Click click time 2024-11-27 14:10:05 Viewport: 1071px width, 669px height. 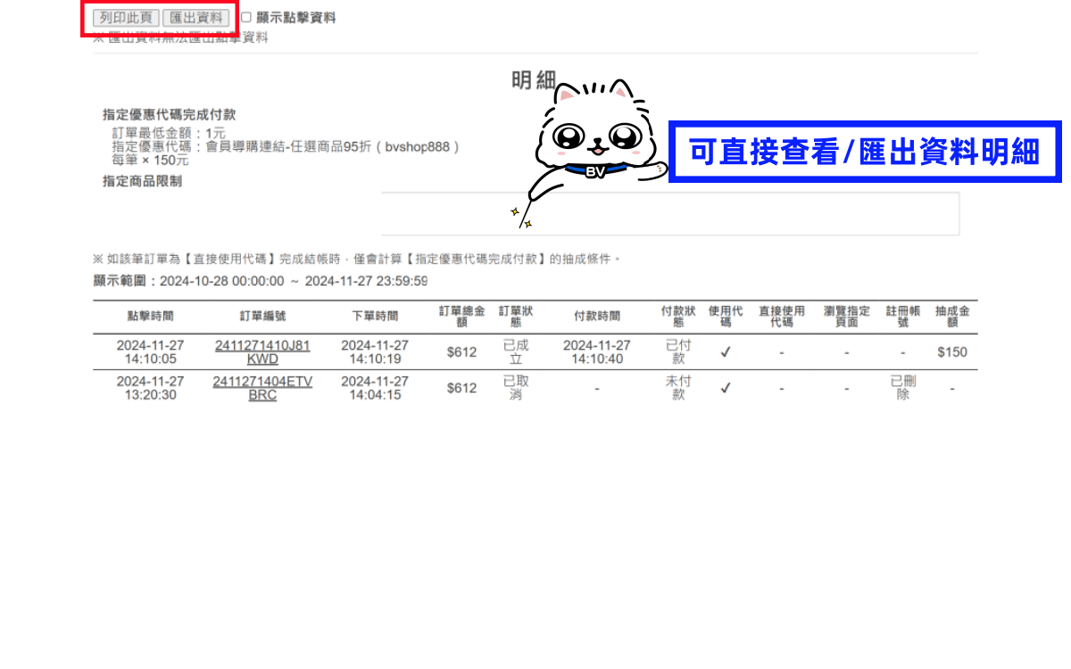coord(151,351)
